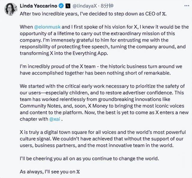Click the 'We started with the critical' paragraph

click(x=104, y=103)
